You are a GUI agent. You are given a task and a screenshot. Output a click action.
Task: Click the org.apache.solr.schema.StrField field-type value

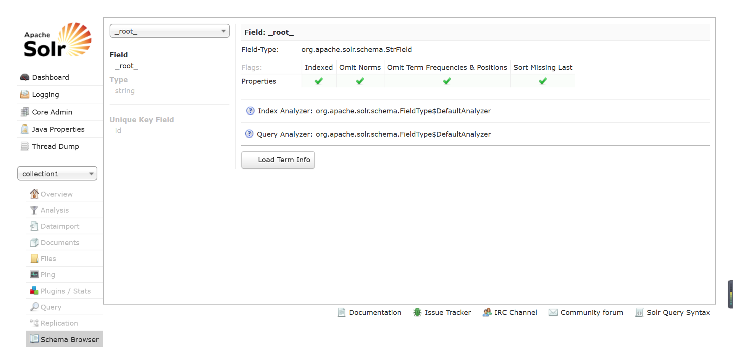tap(357, 49)
